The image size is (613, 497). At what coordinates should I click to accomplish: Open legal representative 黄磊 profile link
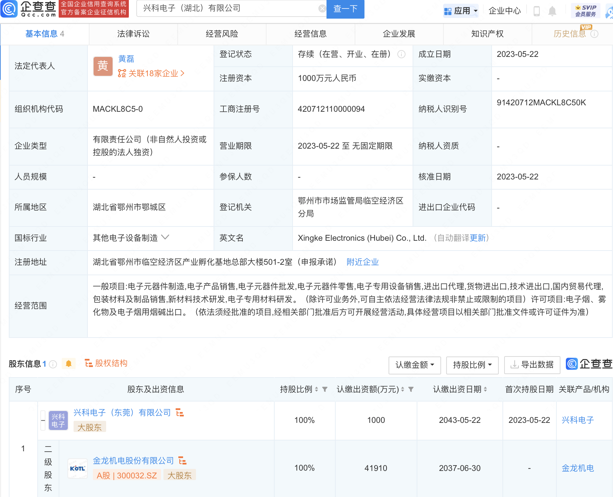[126, 59]
